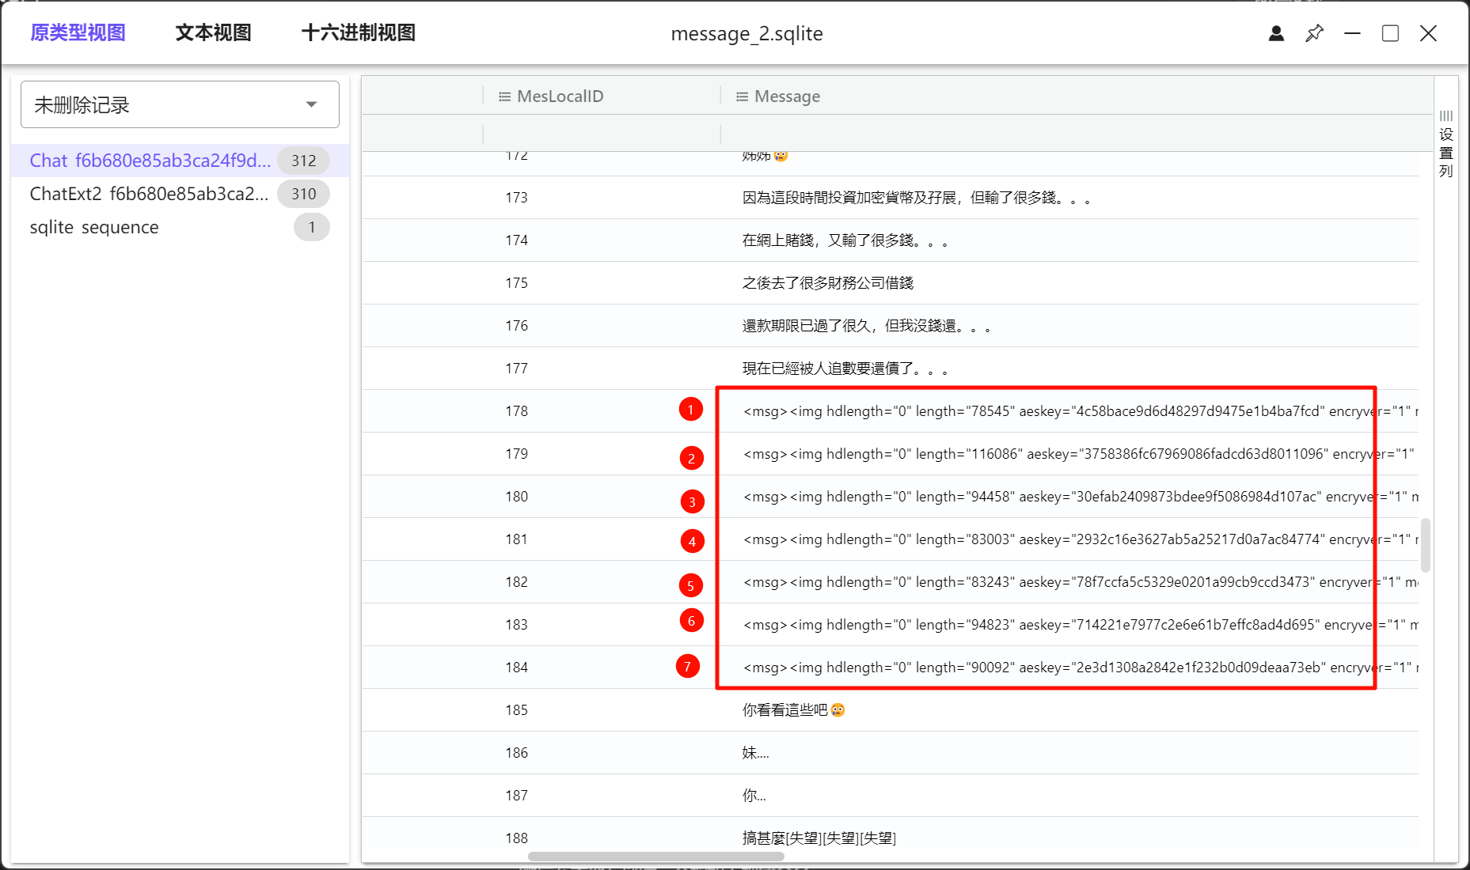
Task: Select row 185 message 你看看這些吧
Action: 793,710
